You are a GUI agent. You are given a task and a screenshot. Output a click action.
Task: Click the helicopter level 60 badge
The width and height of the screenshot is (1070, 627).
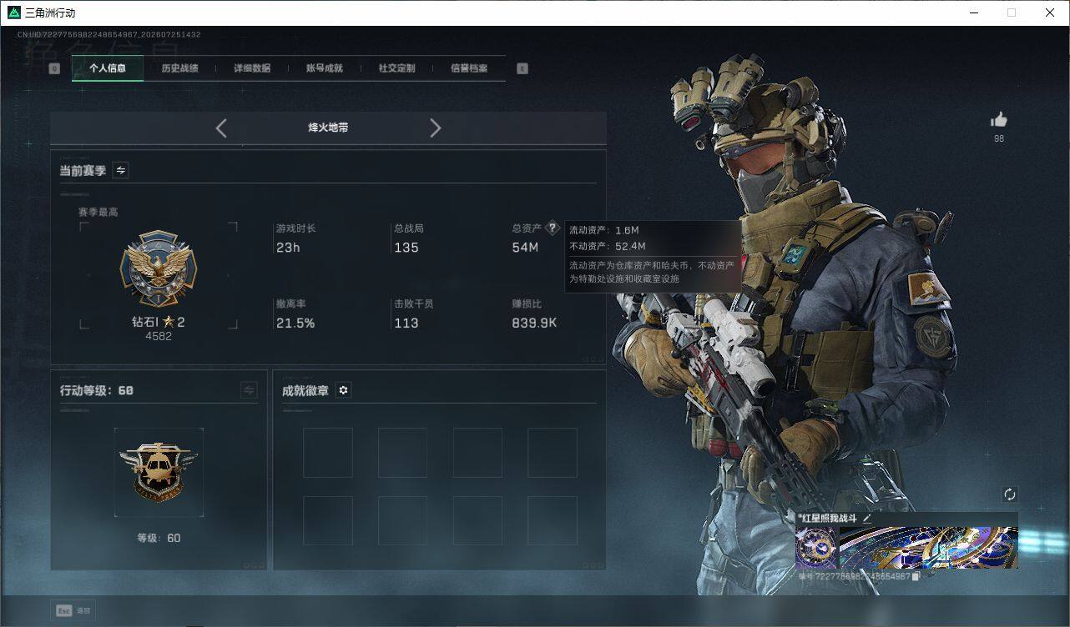coord(159,472)
